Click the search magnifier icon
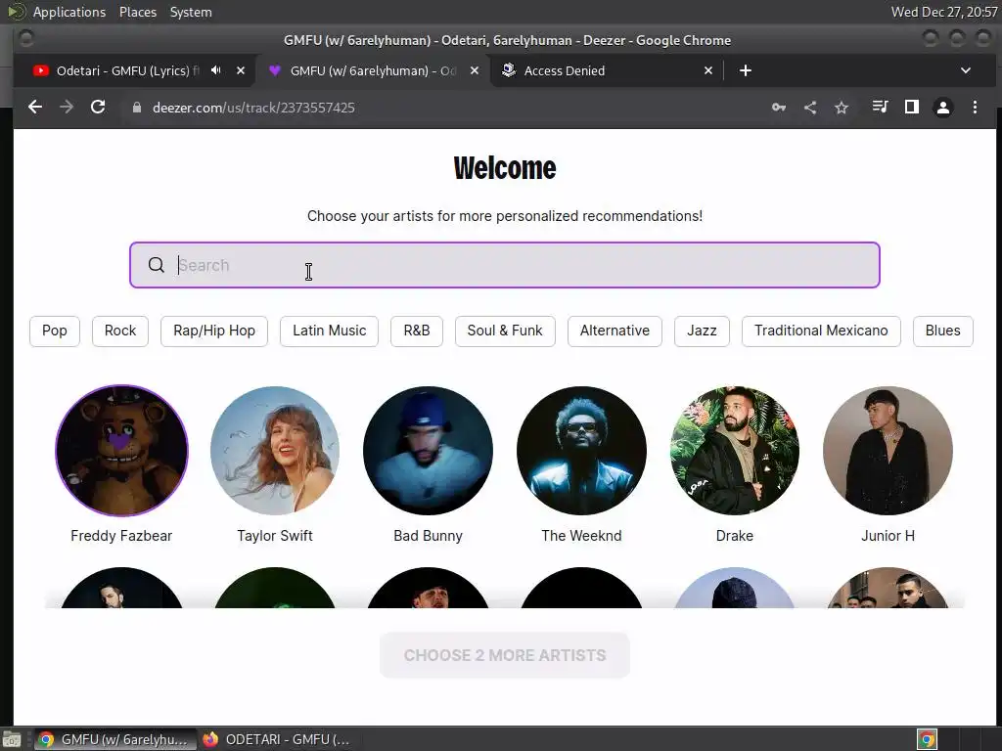This screenshot has height=751, width=1002. coord(156,265)
